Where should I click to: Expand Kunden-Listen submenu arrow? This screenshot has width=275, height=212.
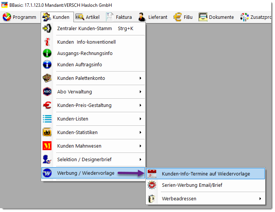click(x=140, y=119)
